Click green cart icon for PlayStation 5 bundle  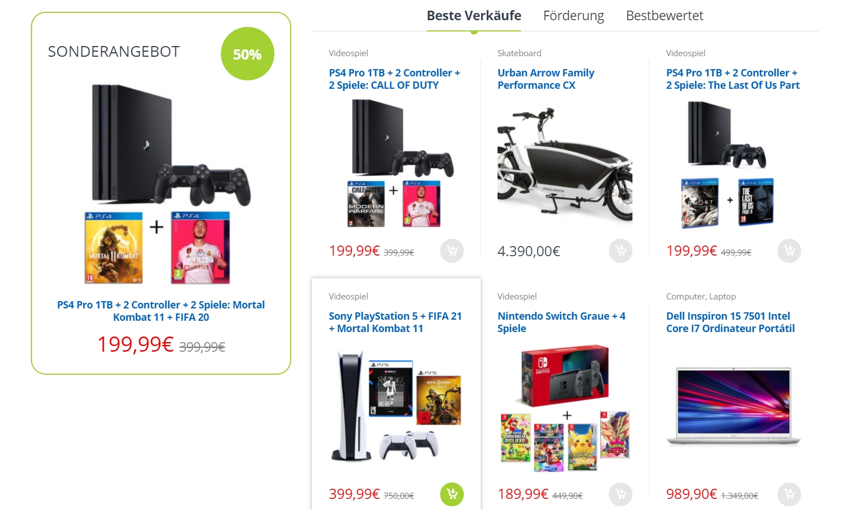452,494
